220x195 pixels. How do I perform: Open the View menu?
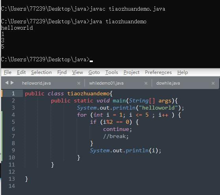point(77,72)
